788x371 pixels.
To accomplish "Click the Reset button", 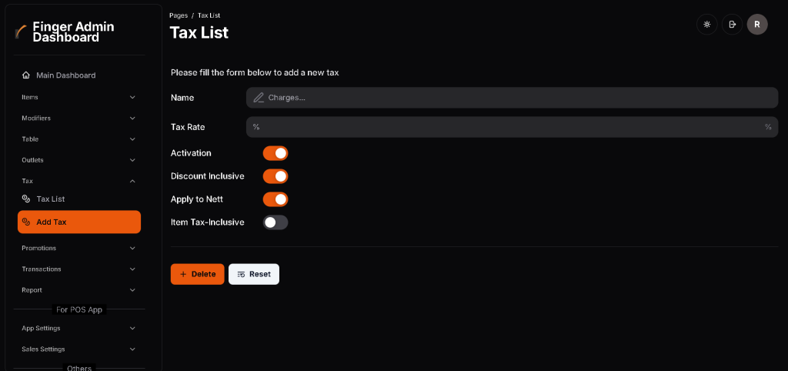I will 254,274.
